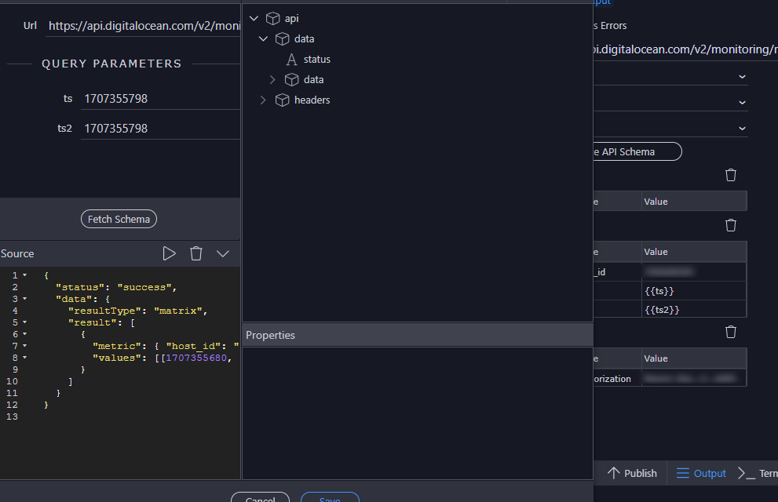778x502 pixels.
Task: Expand the headers tree node
Action: click(263, 100)
